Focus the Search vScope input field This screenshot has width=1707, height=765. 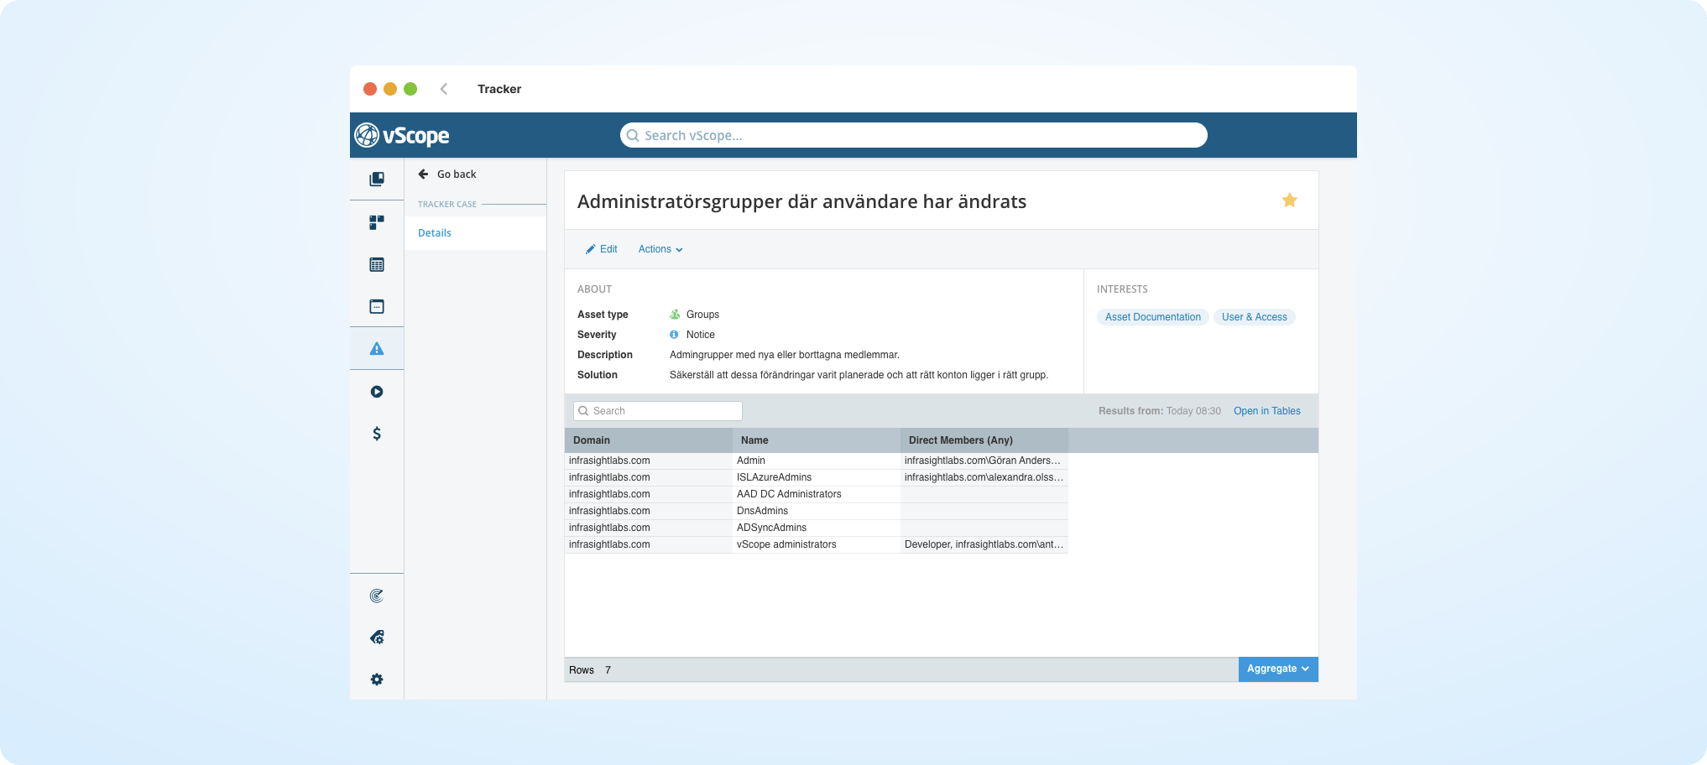pyautogui.click(x=914, y=135)
